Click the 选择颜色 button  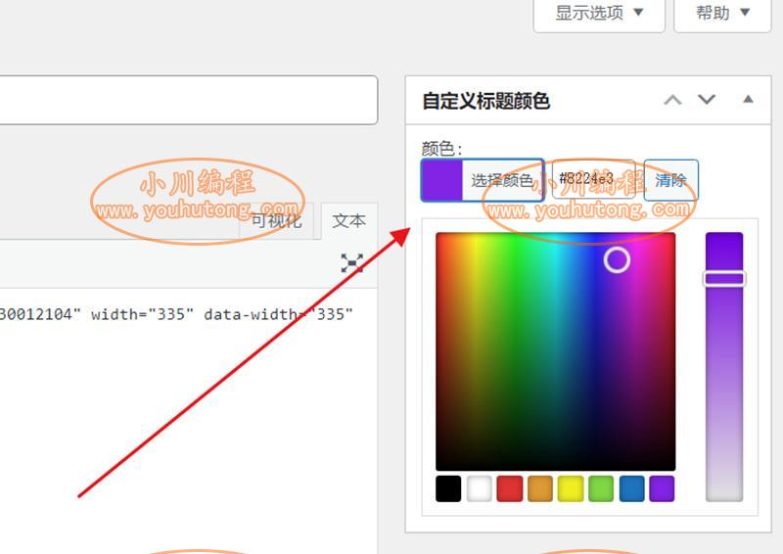483,180
